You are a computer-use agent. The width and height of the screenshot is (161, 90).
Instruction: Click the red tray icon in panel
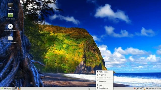[135, 88]
